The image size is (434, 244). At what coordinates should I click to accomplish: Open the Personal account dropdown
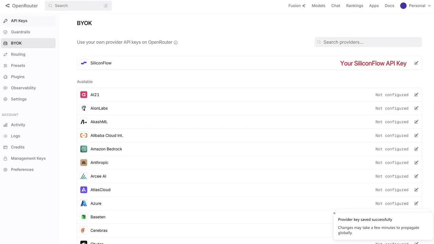pos(415,6)
